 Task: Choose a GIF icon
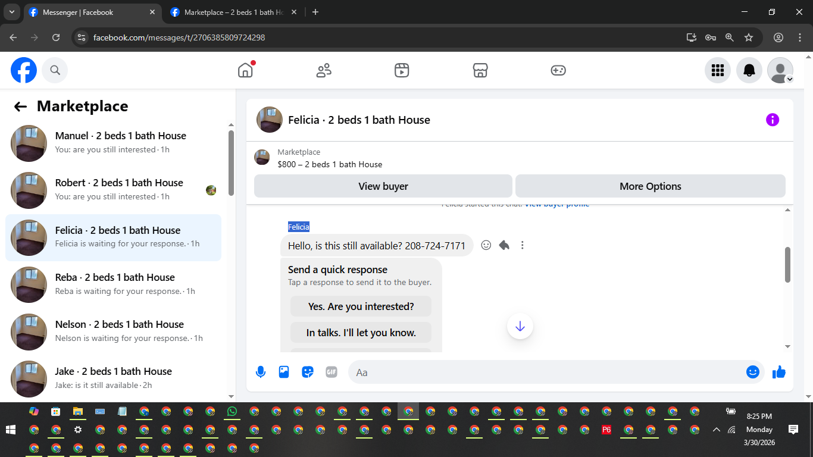point(332,373)
